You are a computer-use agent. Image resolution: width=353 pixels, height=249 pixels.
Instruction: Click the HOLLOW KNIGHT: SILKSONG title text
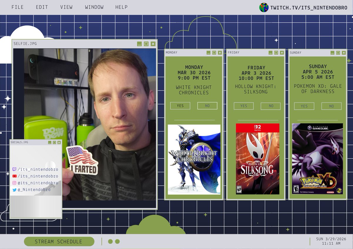(x=256, y=89)
